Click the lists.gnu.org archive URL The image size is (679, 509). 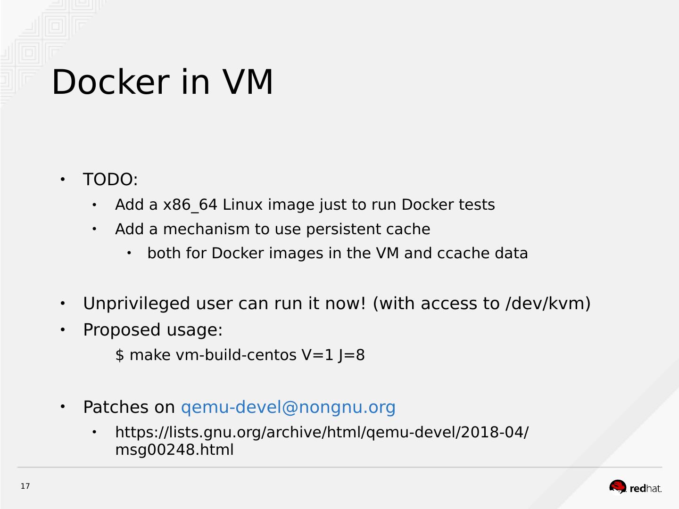322,432
